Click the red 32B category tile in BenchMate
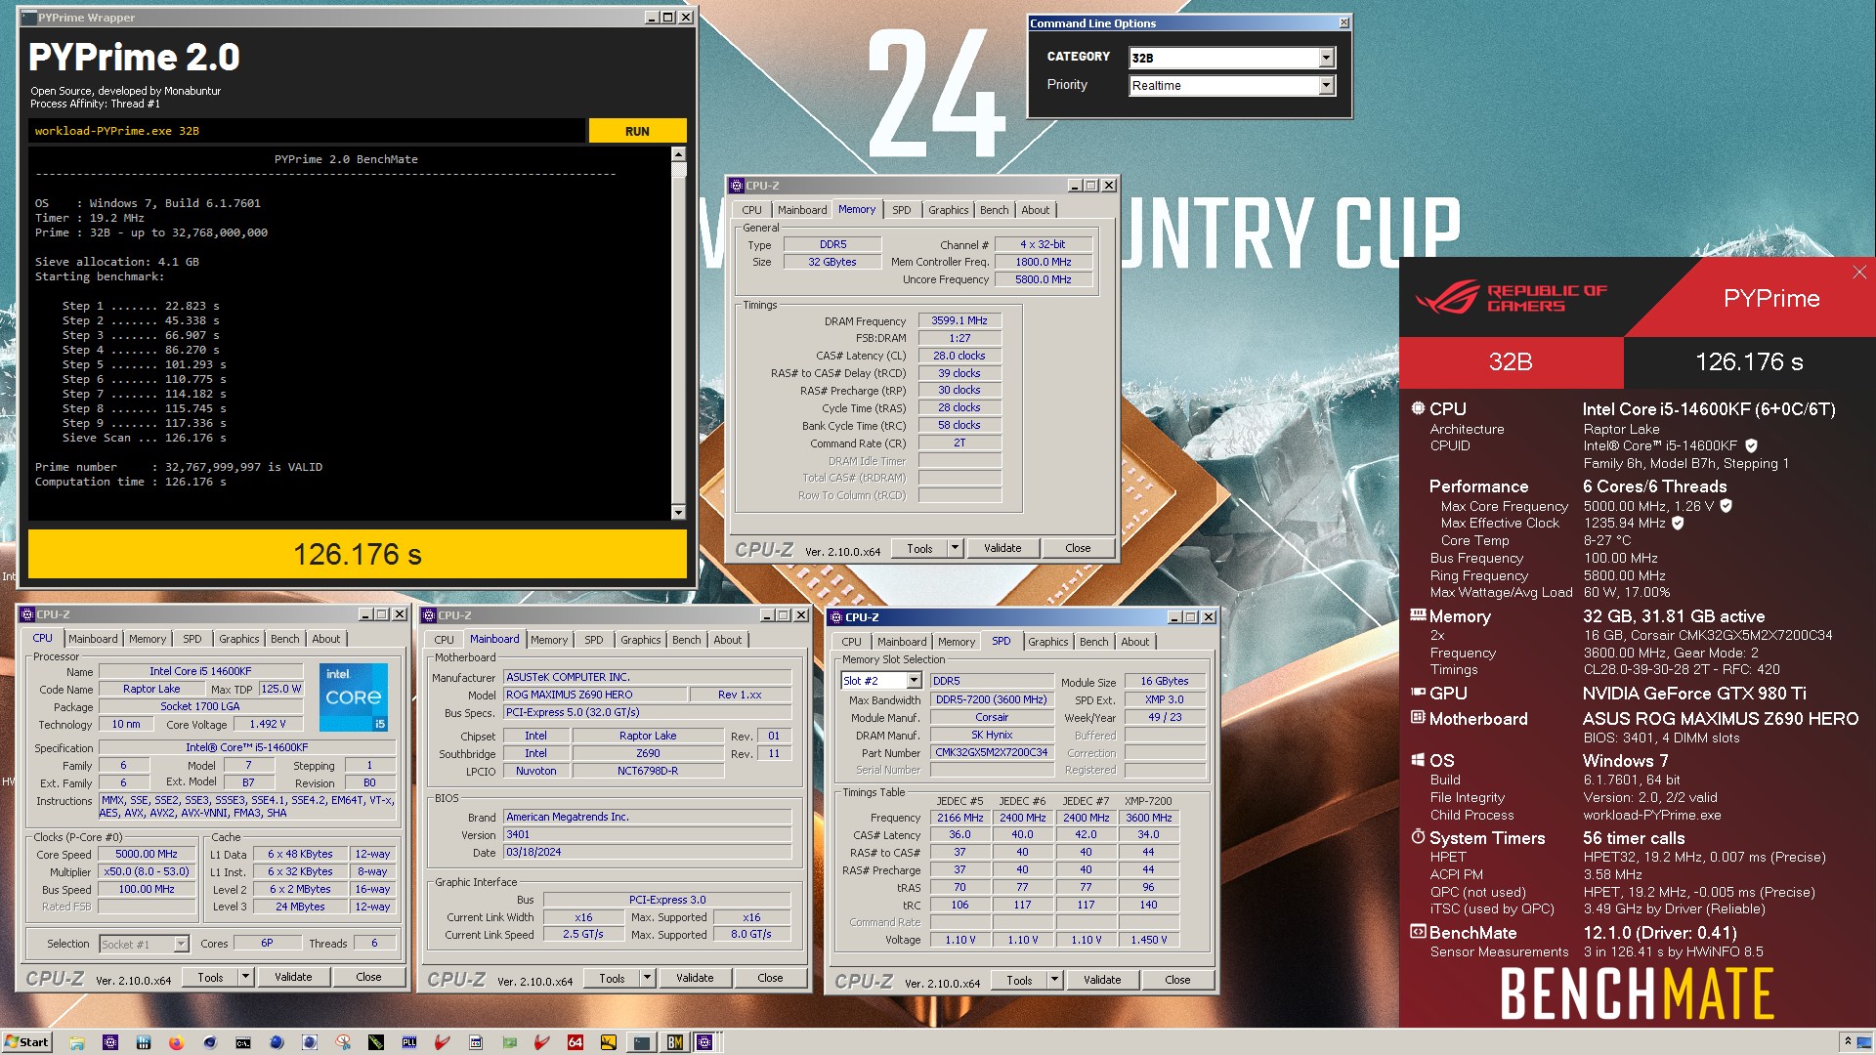1876x1055 pixels. point(1511,362)
